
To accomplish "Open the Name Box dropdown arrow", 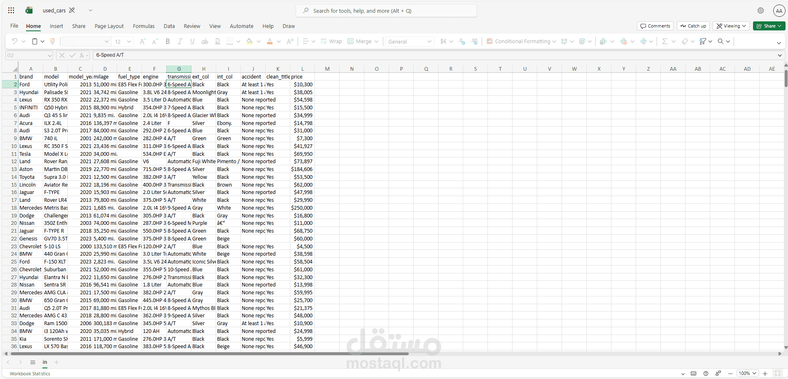I will point(50,55).
